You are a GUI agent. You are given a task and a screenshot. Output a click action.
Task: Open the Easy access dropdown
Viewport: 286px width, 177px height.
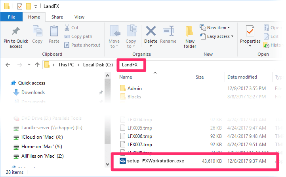click(x=217, y=36)
